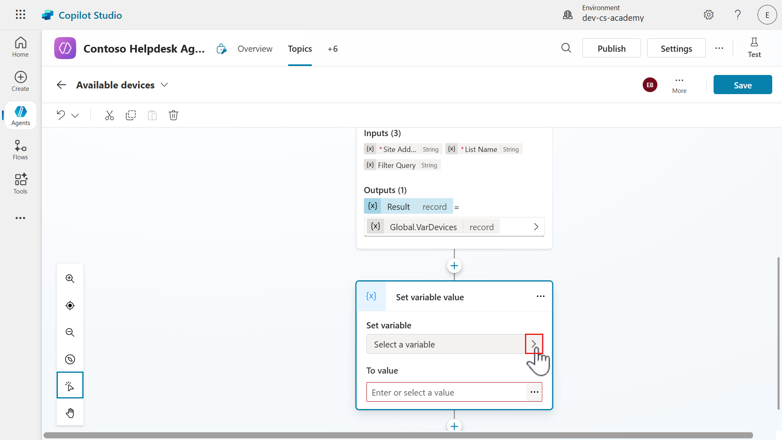Click the Publish button
Viewport: 782px width, 440px height.
[x=611, y=48]
